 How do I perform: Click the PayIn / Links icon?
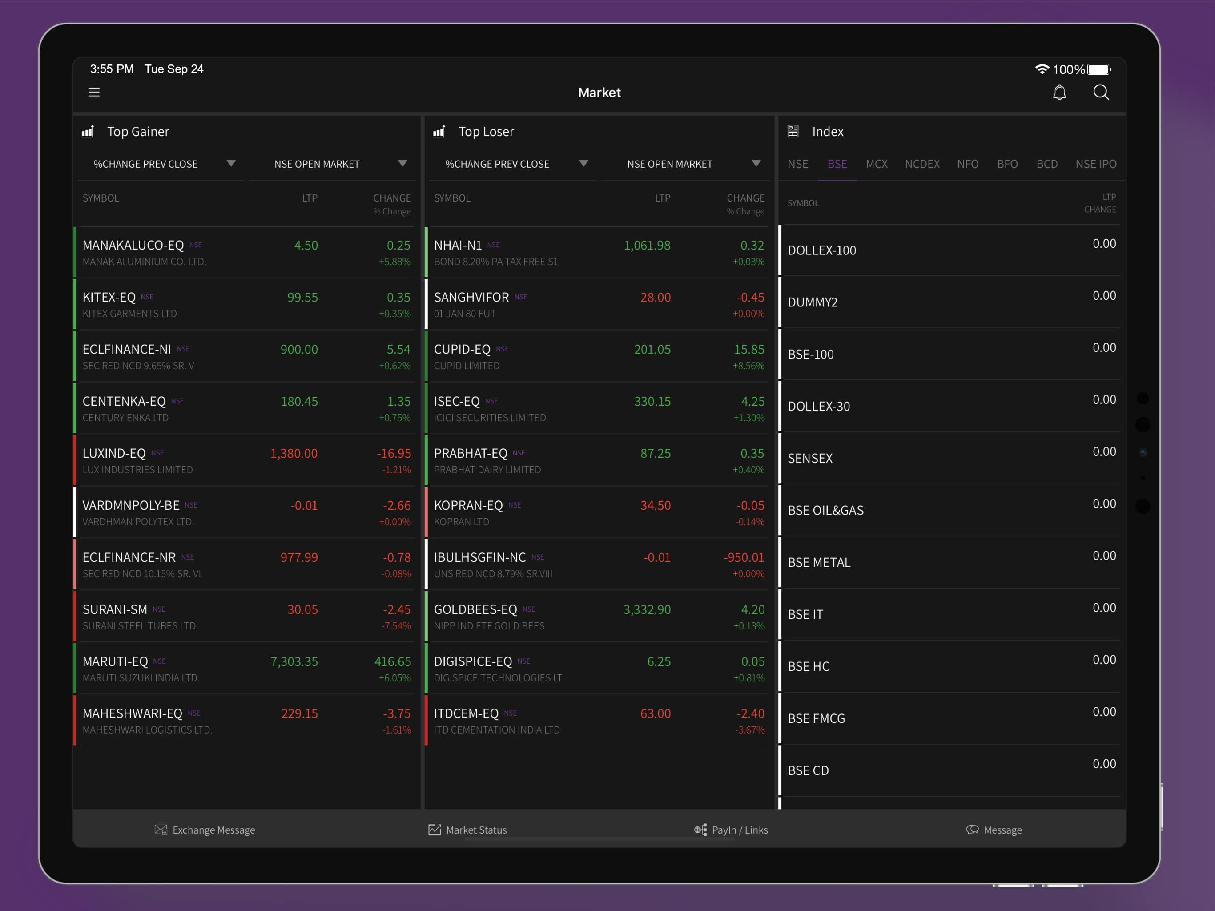click(x=700, y=830)
